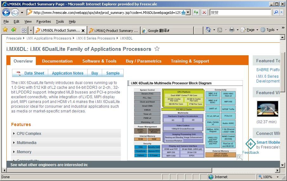287x181 pixels.
Task: Open Home button dropdown arrow
Action: (x=214, y=30)
